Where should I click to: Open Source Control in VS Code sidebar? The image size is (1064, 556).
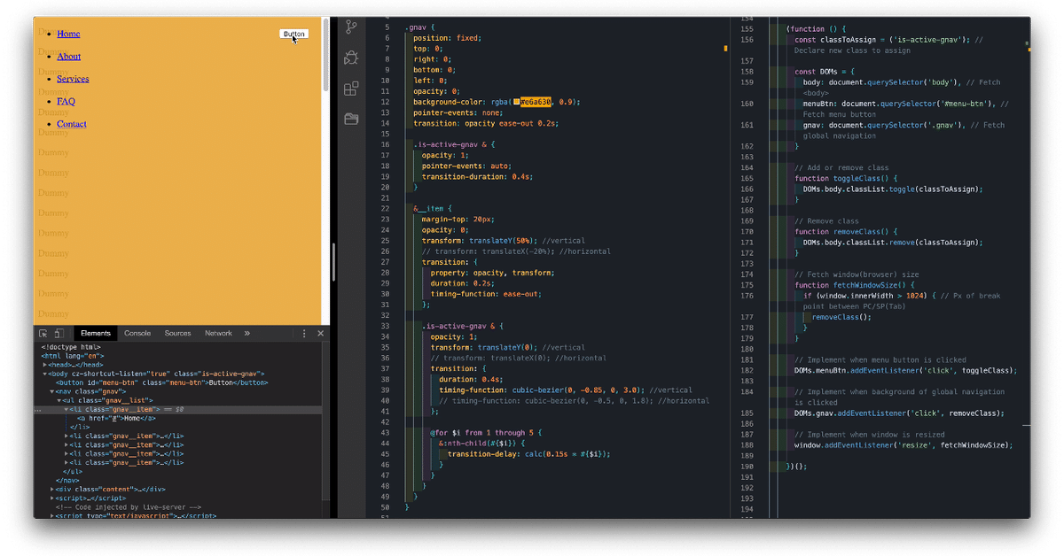(x=351, y=27)
